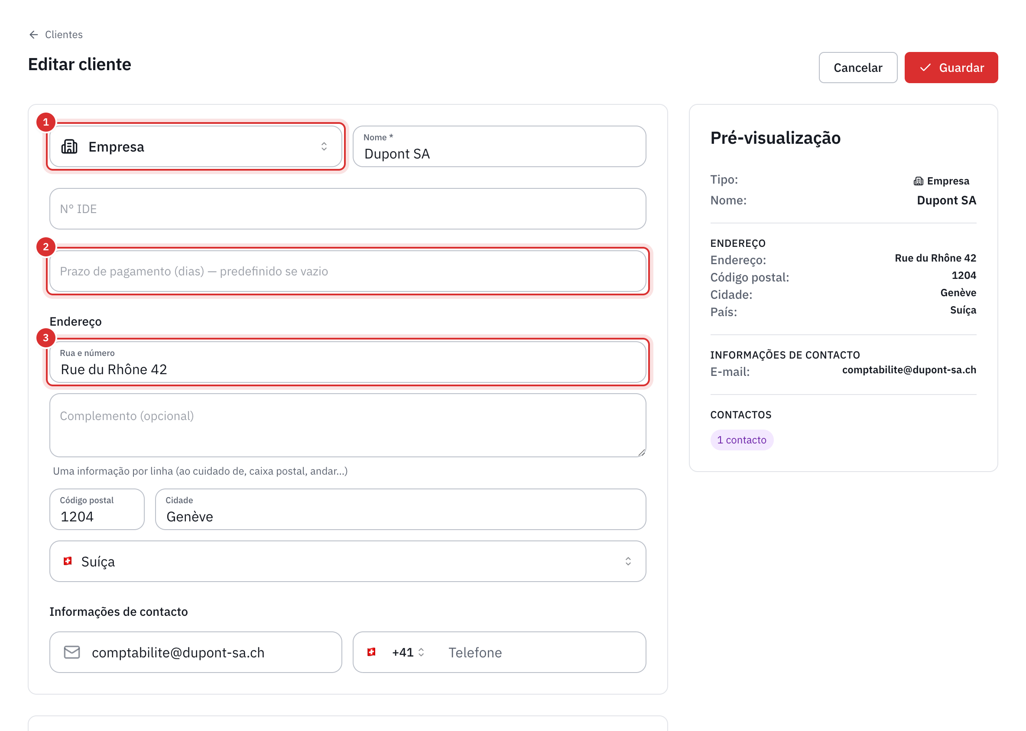Click the 'Editar cliente' heading
The width and height of the screenshot is (1026, 731).
pos(80,65)
